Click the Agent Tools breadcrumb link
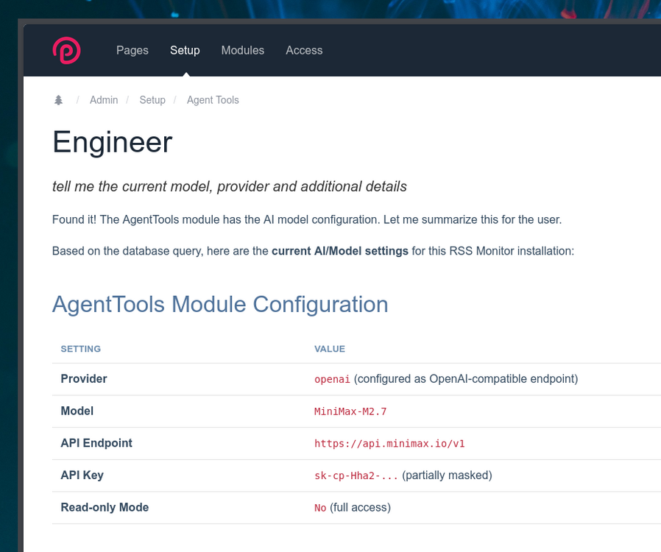Screen dimensions: 661x552 pos(213,100)
